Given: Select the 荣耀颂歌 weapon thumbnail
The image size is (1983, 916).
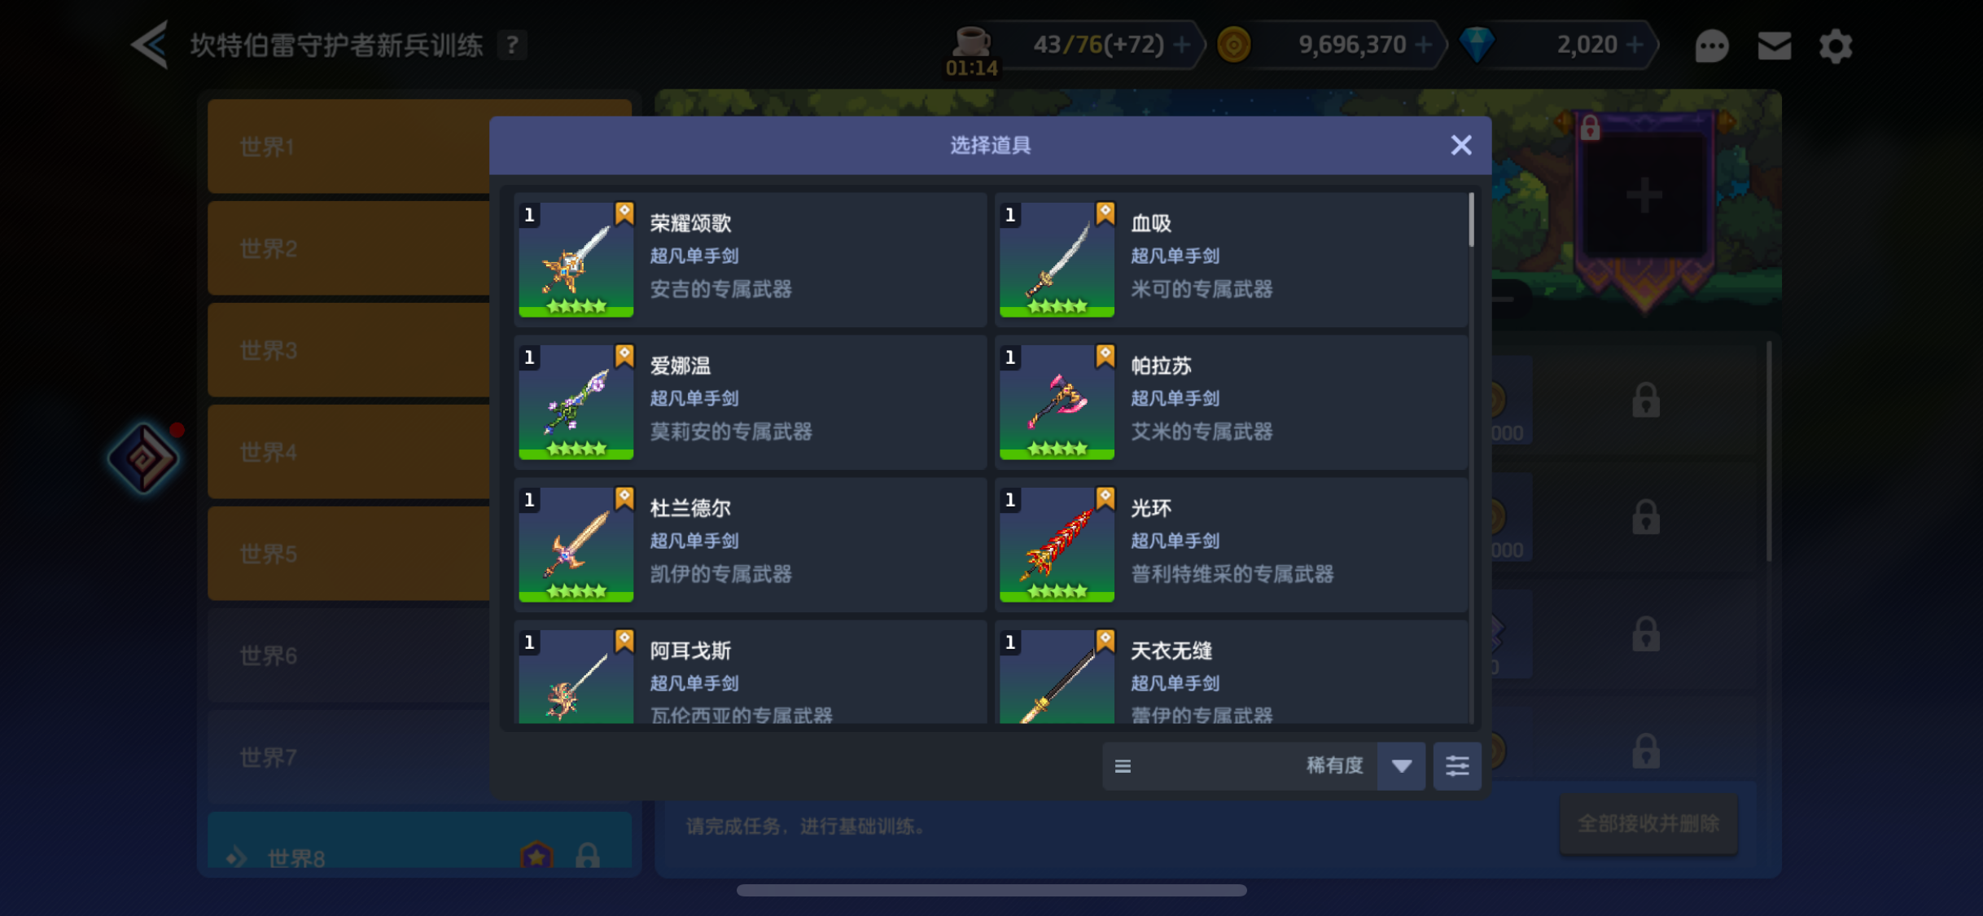Looking at the screenshot, I should coord(576,260).
